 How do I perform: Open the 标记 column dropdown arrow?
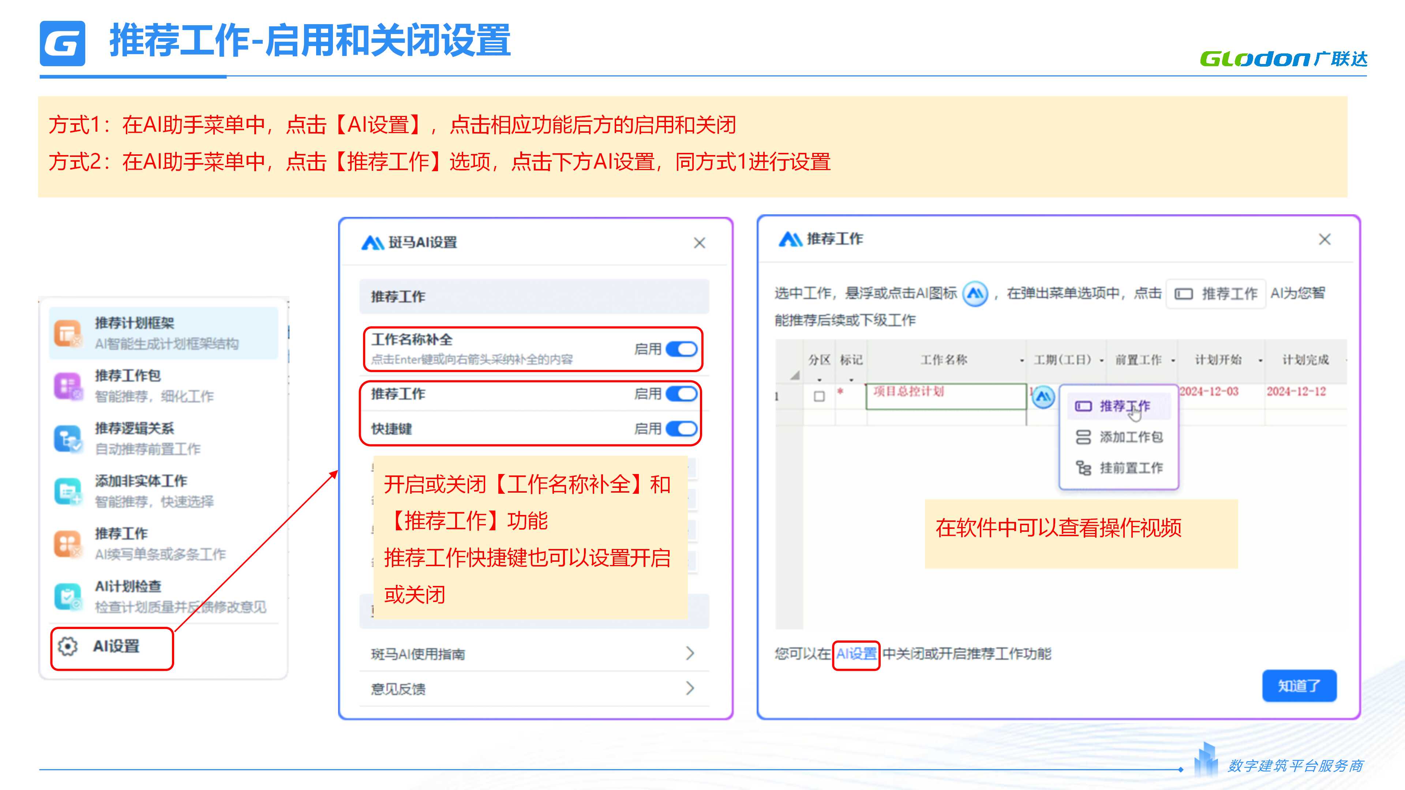[851, 380]
